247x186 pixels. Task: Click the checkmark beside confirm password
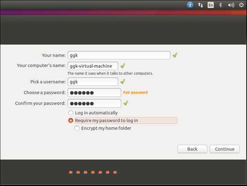pyautogui.click(x=126, y=103)
